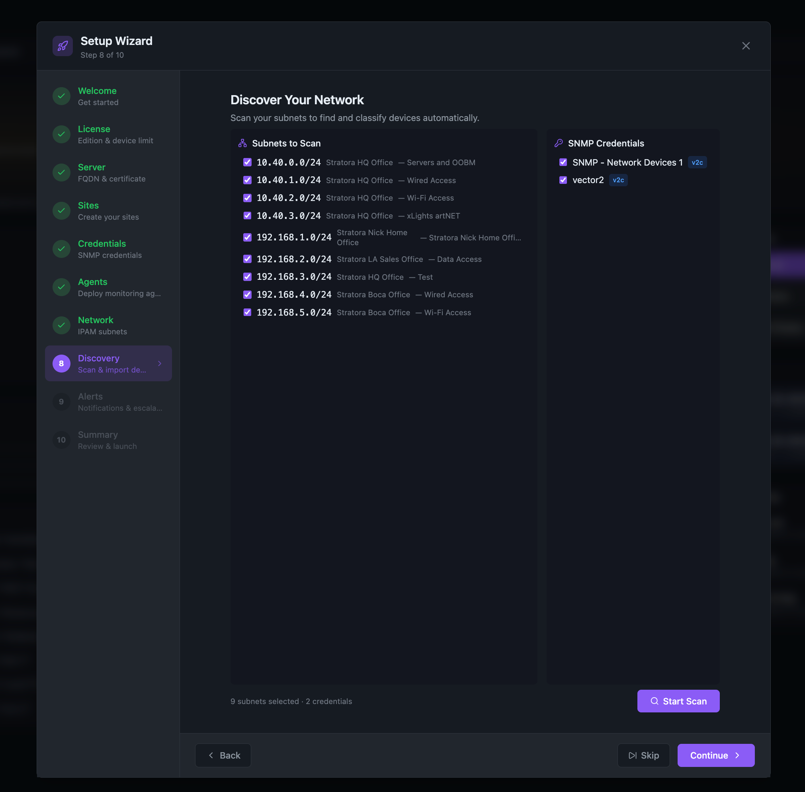Click the number 8 badge on Discovery step

61,363
